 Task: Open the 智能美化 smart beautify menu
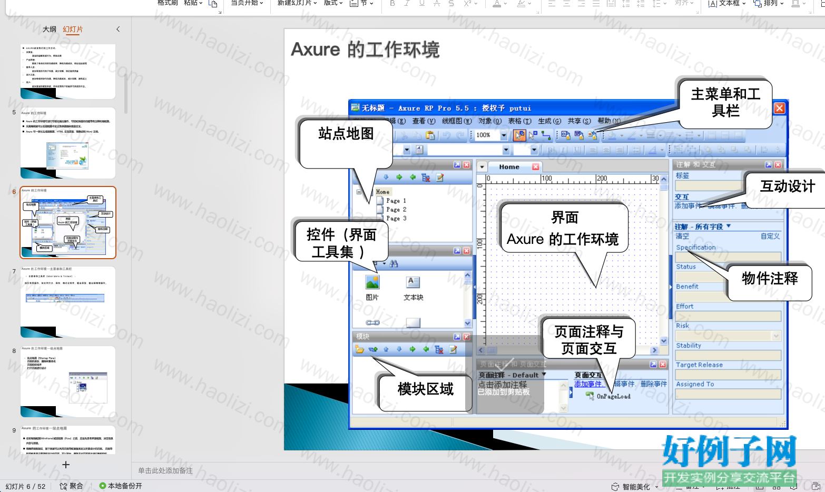coord(635,487)
